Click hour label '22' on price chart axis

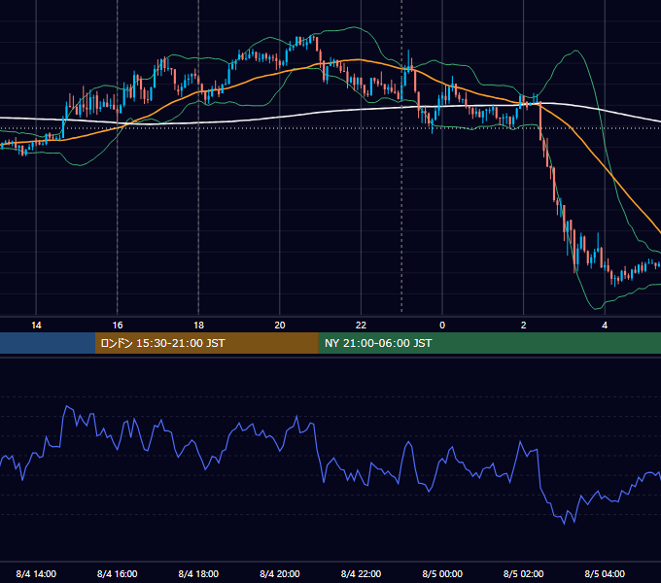pos(361,326)
